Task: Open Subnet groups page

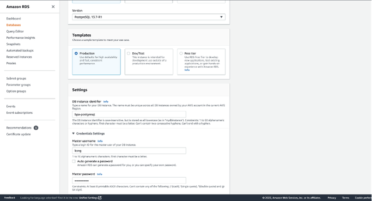Action: (x=16, y=78)
